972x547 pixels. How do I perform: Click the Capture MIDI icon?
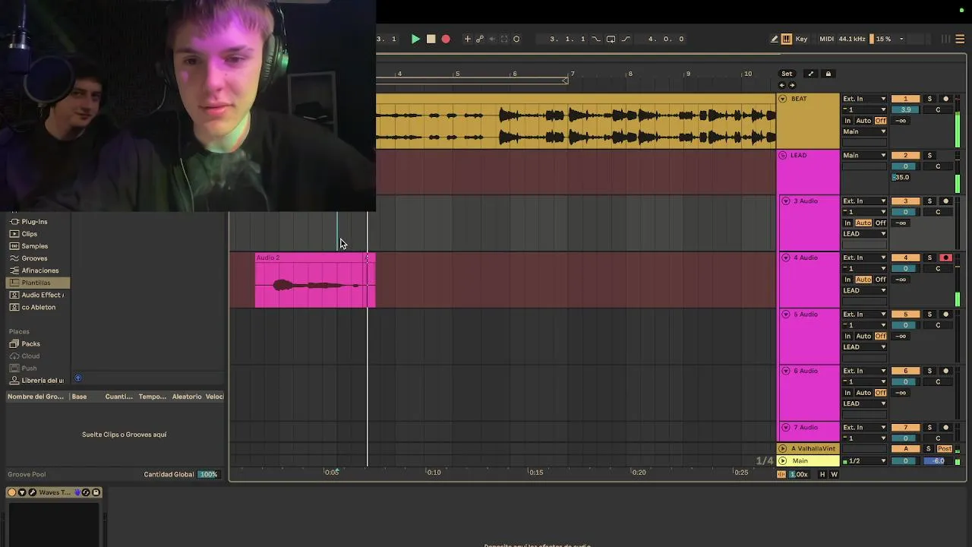(504, 39)
